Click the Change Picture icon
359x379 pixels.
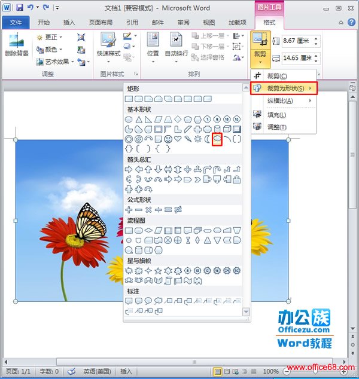[81, 50]
